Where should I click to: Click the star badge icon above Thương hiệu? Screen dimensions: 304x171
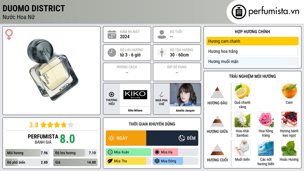(112, 94)
